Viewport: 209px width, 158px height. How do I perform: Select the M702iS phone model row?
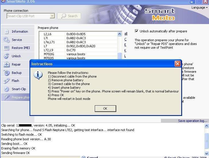coord(78,58)
